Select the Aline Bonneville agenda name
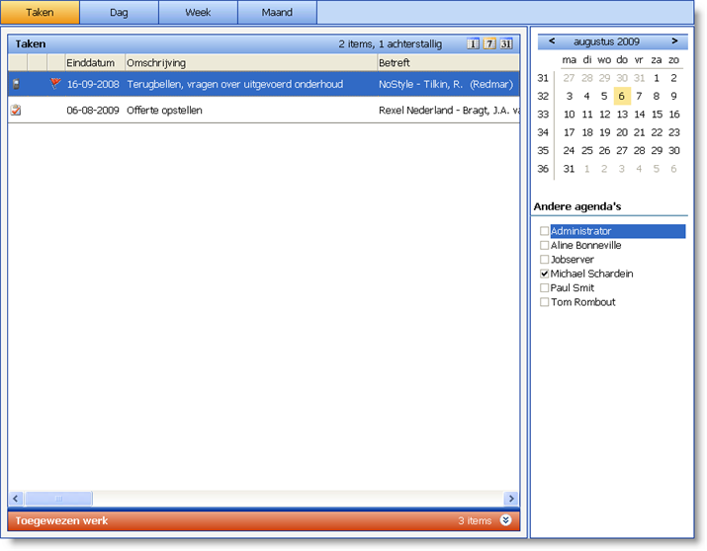Image resolution: width=707 pixels, height=551 pixels. [585, 245]
